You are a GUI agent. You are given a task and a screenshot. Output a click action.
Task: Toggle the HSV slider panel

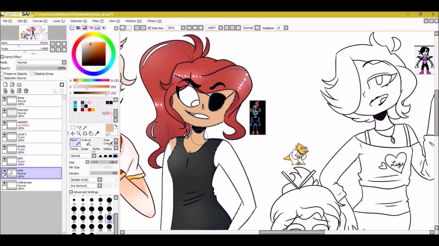[84, 28]
